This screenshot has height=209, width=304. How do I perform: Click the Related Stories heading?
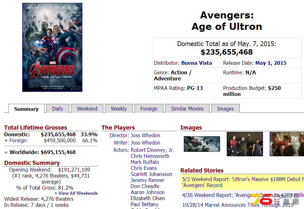202,170
